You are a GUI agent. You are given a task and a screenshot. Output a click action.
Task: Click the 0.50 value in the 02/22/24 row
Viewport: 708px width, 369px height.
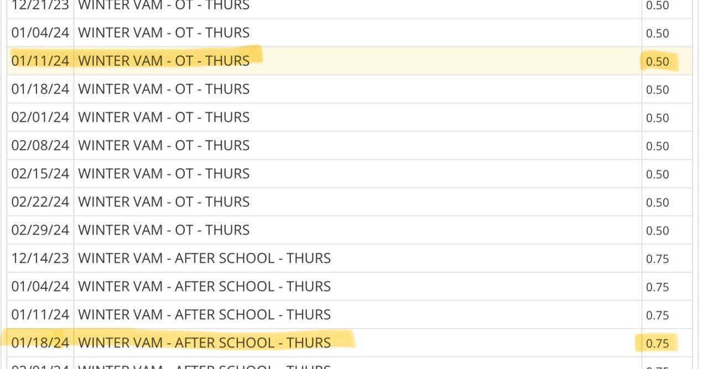pos(657,202)
